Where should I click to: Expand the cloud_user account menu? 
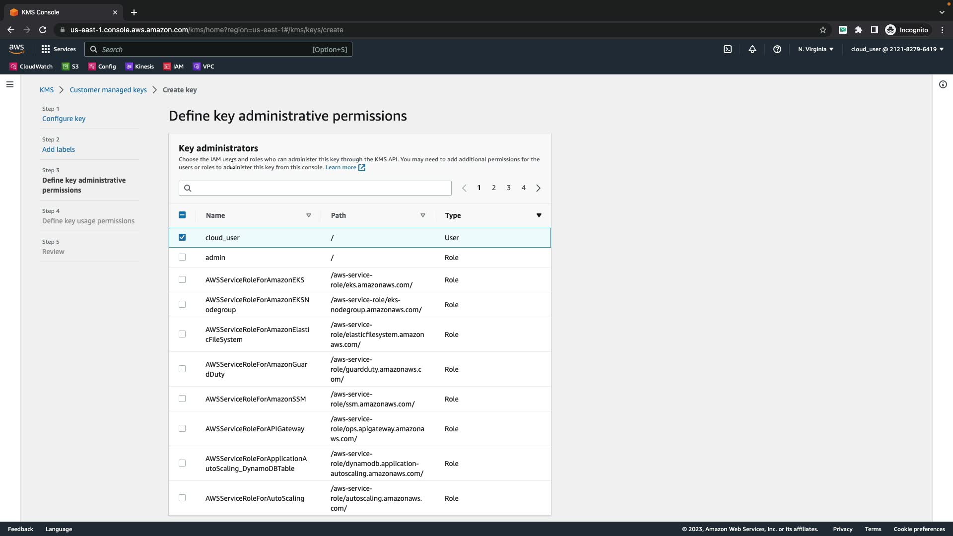[897, 49]
